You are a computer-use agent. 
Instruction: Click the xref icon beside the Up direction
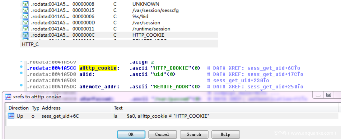[11, 116]
